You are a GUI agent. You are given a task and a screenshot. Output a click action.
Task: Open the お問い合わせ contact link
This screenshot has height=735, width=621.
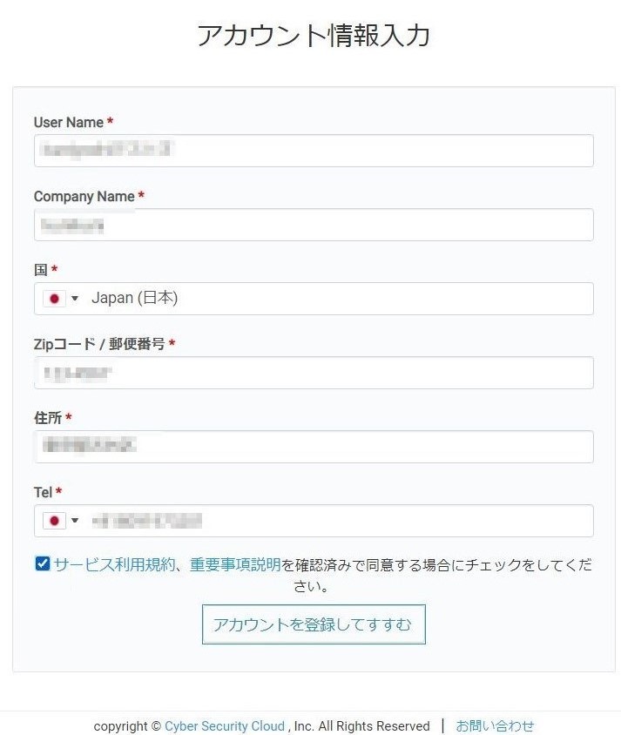495,725
